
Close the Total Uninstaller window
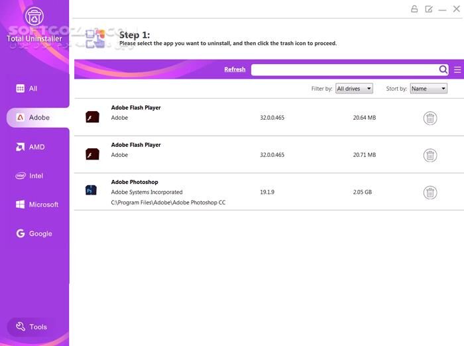pyautogui.click(x=457, y=9)
